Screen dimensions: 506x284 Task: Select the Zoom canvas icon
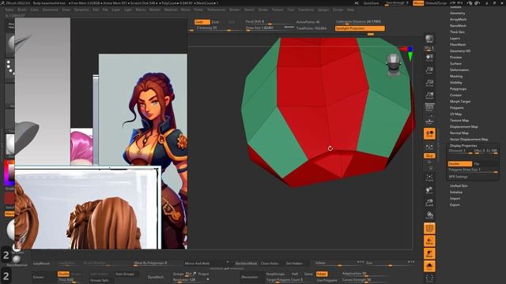click(x=429, y=70)
